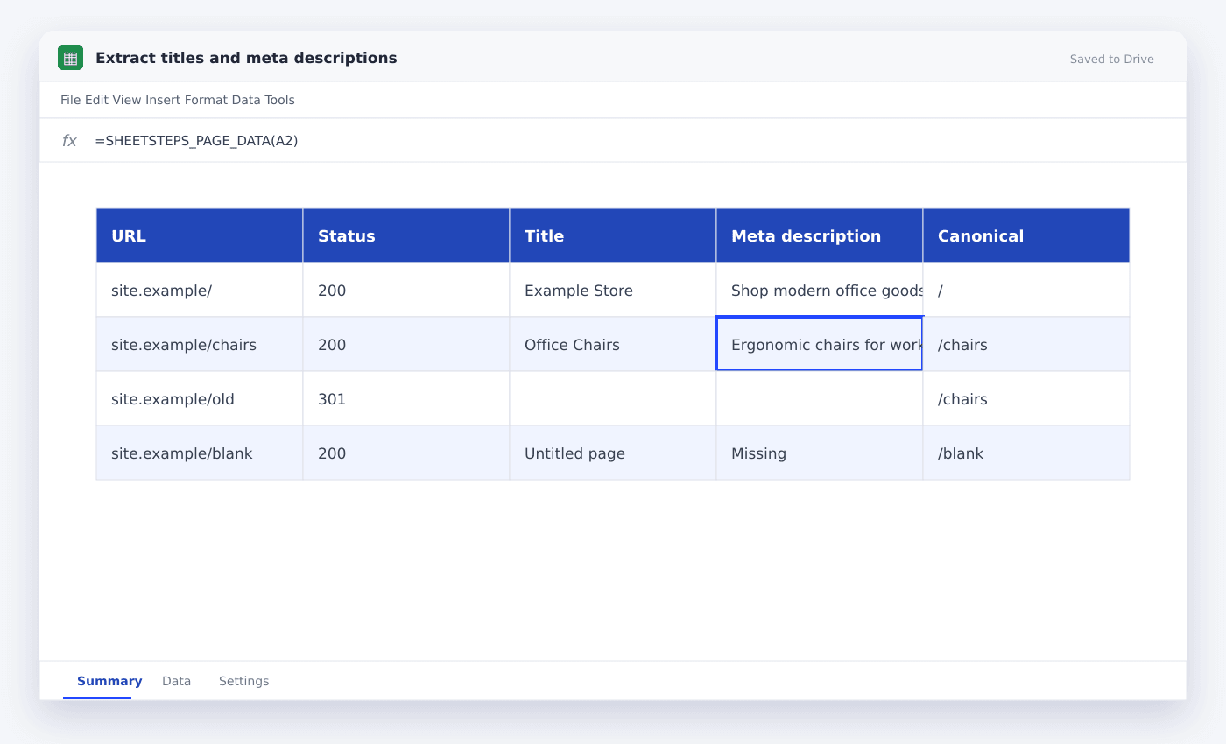Select the 'site.example/blank' URL cell
Screen dimensions: 1226x744
click(x=200, y=453)
